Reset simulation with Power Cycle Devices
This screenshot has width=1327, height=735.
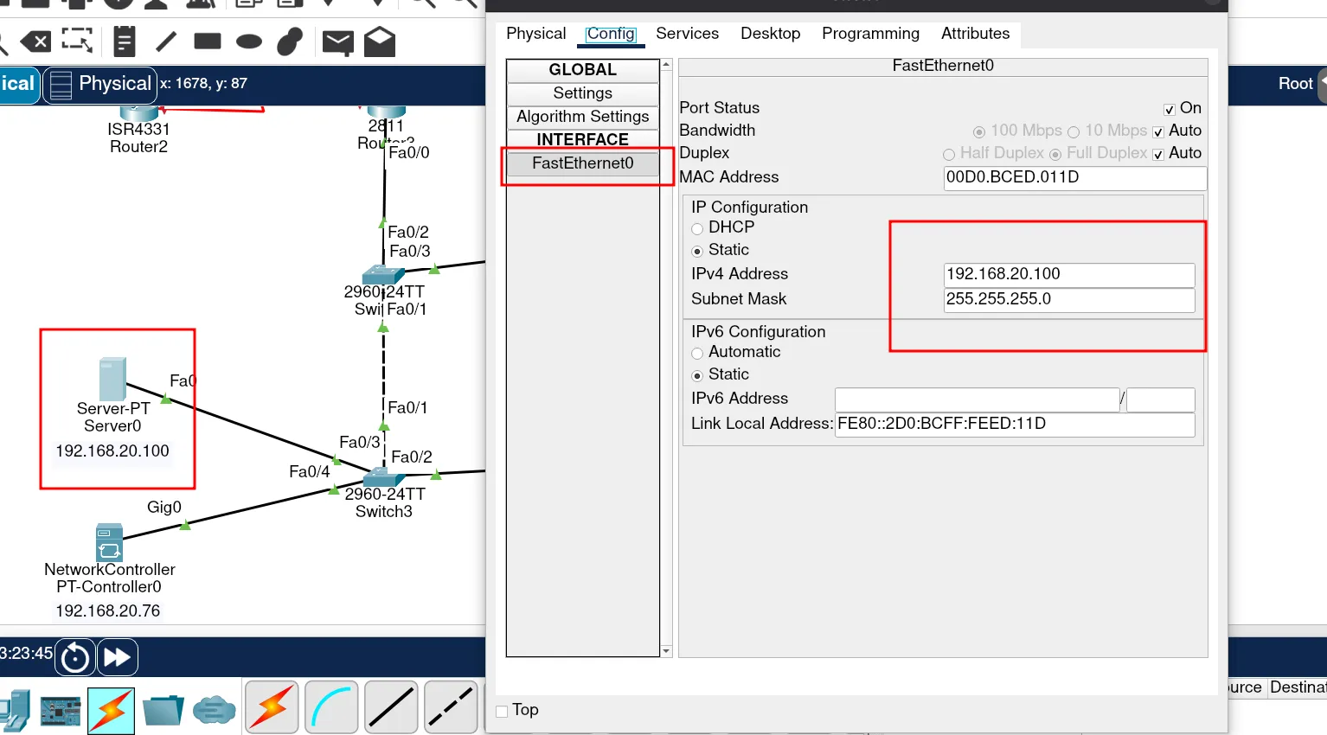pyautogui.click(x=75, y=657)
